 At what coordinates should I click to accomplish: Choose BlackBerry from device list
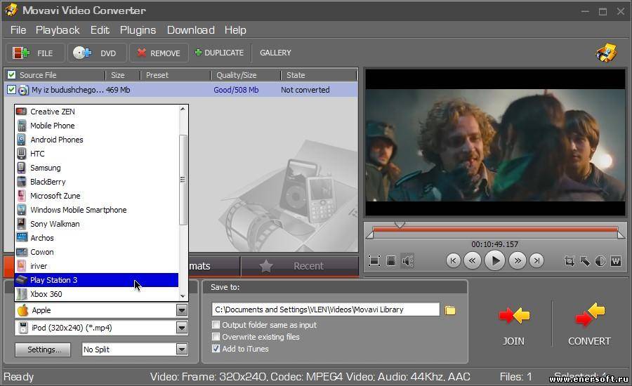point(96,182)
